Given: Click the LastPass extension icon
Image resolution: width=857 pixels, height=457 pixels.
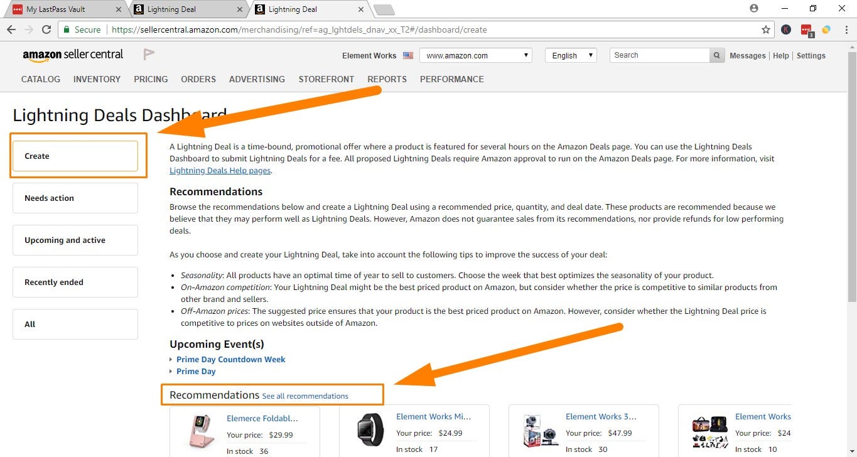Looking at the screenshot, I should pyautogui.click(x=806, y=30).
